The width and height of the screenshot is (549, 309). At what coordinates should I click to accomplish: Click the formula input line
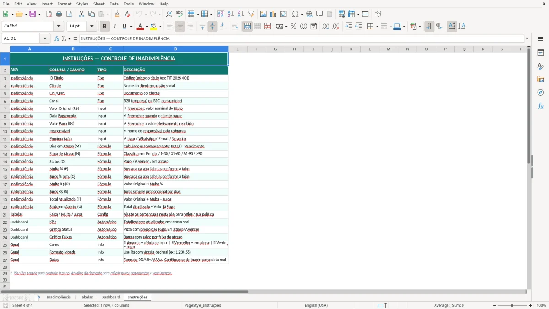(302, 38)
